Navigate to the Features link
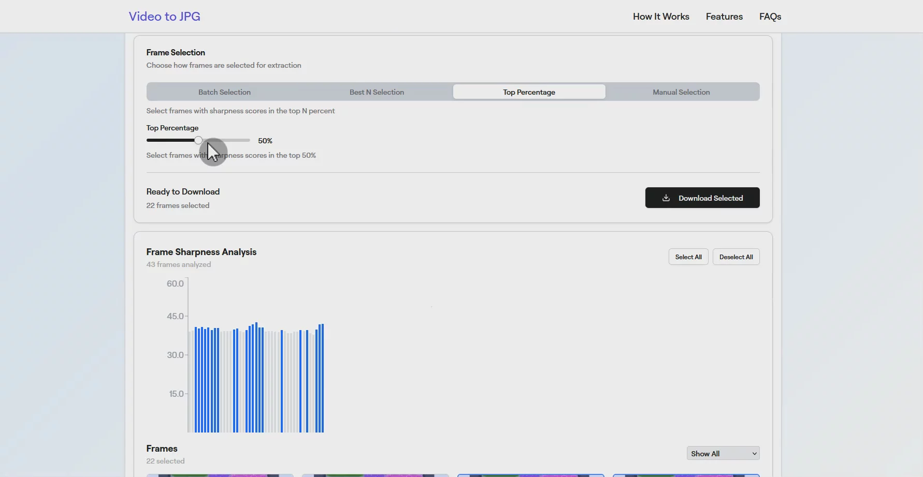This screenshot has width=923, height=477. [724, 17]
